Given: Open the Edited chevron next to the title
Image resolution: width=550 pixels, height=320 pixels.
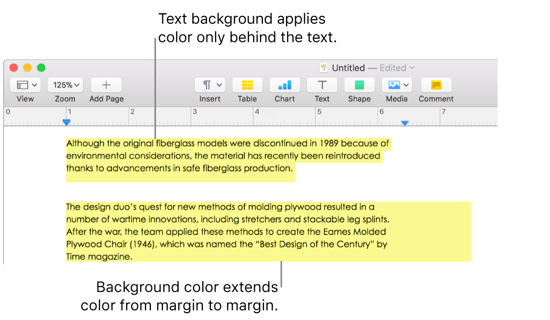Looking at the screenshot, I should tap(413, 68).
